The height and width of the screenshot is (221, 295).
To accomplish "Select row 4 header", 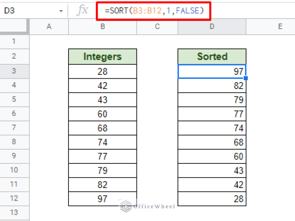I will pos(15,85).
